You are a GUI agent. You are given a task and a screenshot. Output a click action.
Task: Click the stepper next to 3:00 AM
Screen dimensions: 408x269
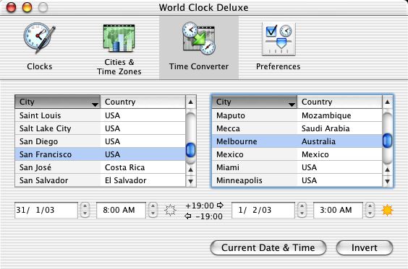[x=370, y=210]
